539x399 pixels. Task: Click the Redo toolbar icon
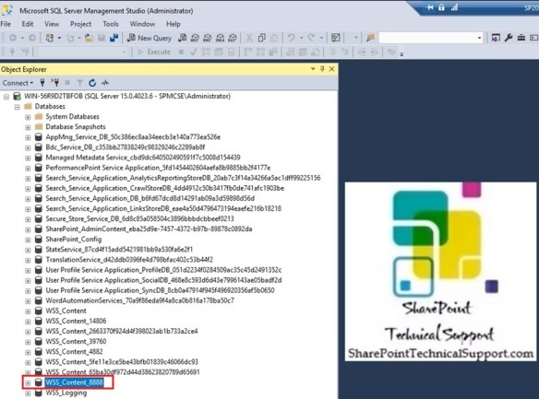[x=311, y=38]
